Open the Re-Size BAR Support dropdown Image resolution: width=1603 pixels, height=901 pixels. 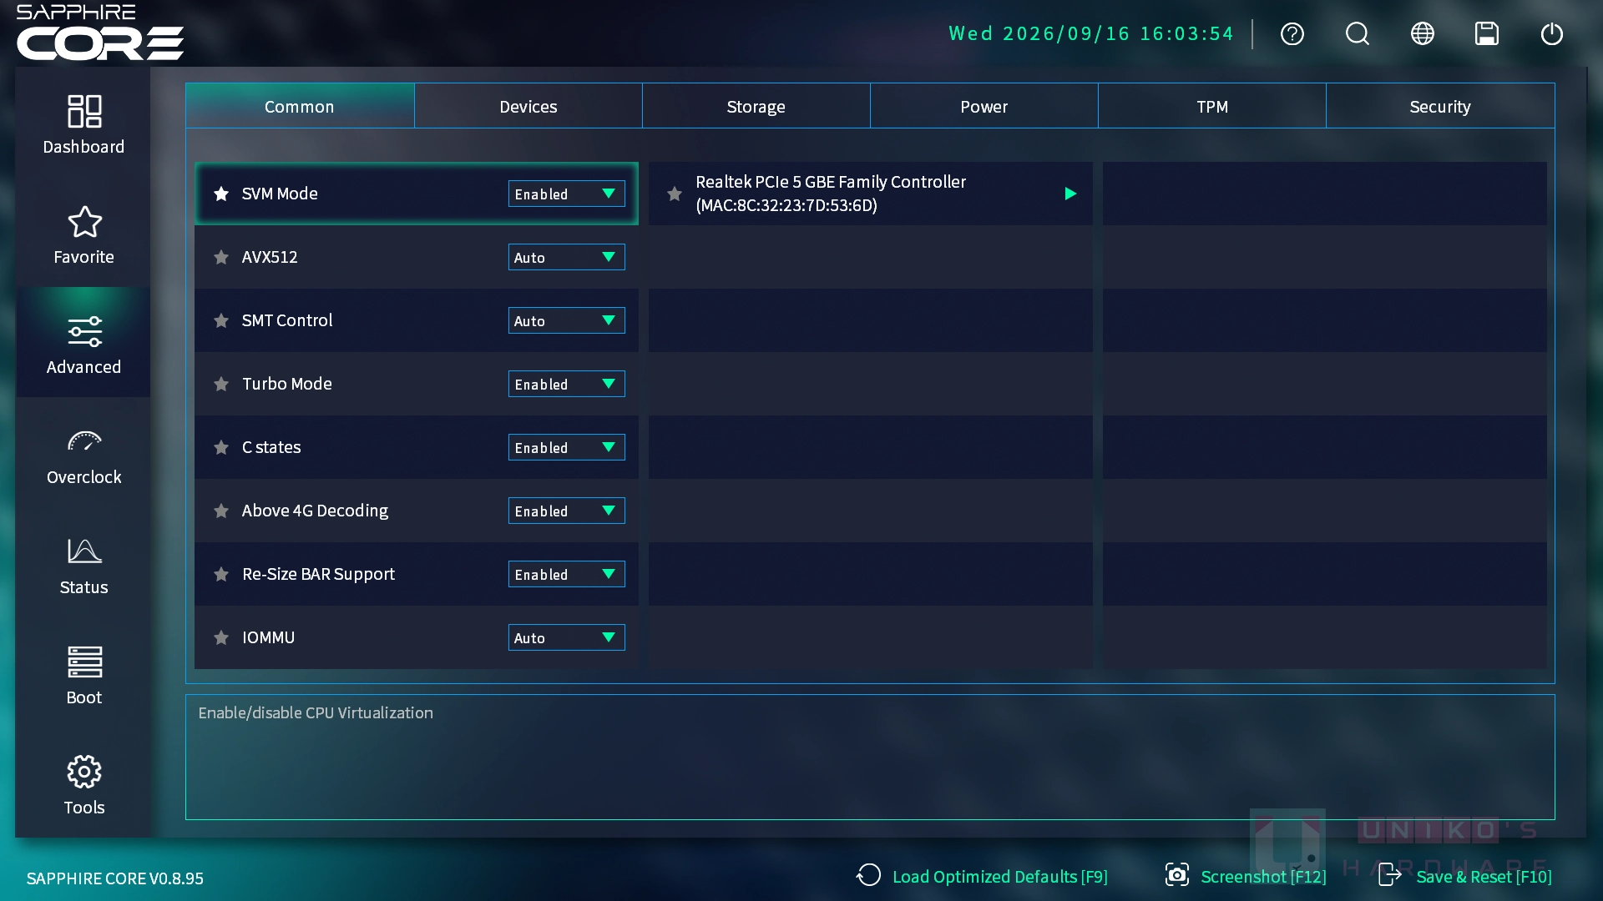tap(567, 574)
